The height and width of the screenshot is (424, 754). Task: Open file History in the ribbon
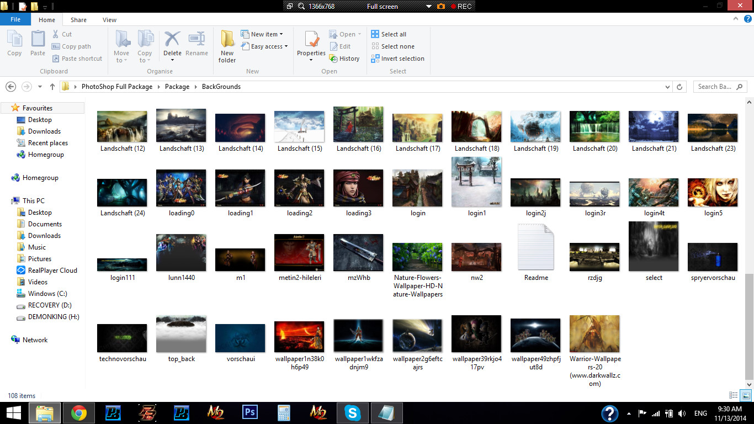pos(344,59)
